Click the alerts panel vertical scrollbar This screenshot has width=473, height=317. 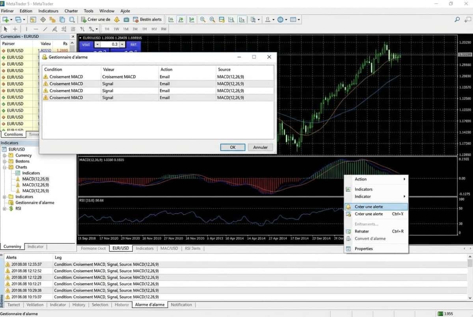tap(469, 278)
